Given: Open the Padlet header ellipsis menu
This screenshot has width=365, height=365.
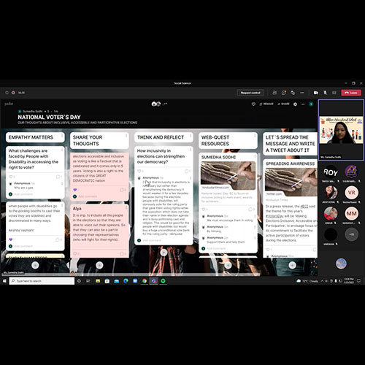Looking at the screenshot, I should click(x=303, y=104).
